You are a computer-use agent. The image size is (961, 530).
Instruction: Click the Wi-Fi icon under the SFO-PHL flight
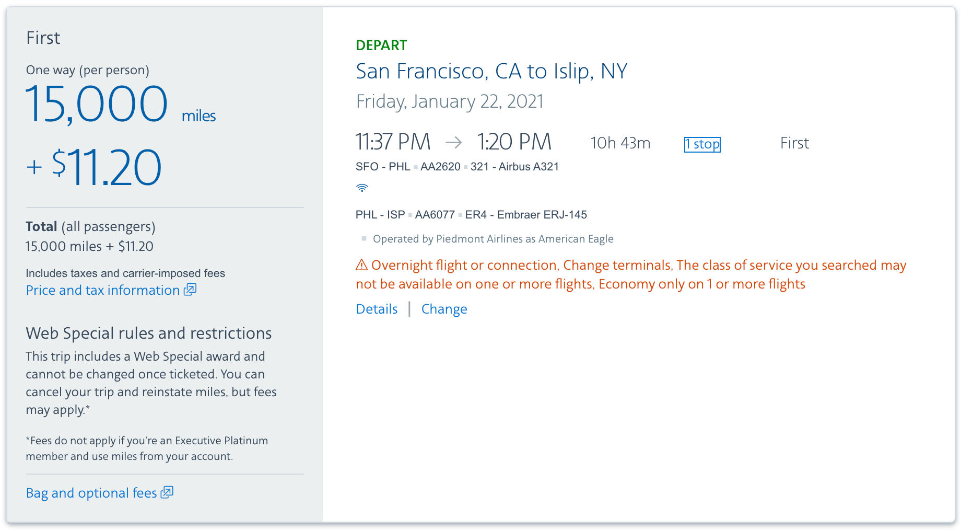tap(362, 188)
